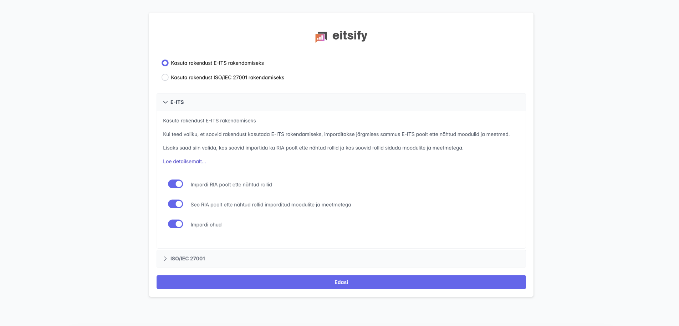
Task: Open the ISO/IEC 27001 panel header title
Action: pyautogui.click(x=188, y=259)
